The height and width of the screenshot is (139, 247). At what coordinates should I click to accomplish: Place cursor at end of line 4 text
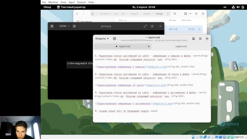point(157,111)
